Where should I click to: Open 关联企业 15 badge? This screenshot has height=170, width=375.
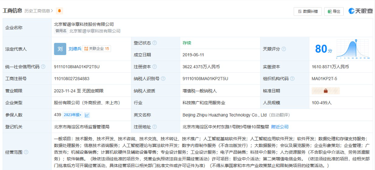click(97, 49)
